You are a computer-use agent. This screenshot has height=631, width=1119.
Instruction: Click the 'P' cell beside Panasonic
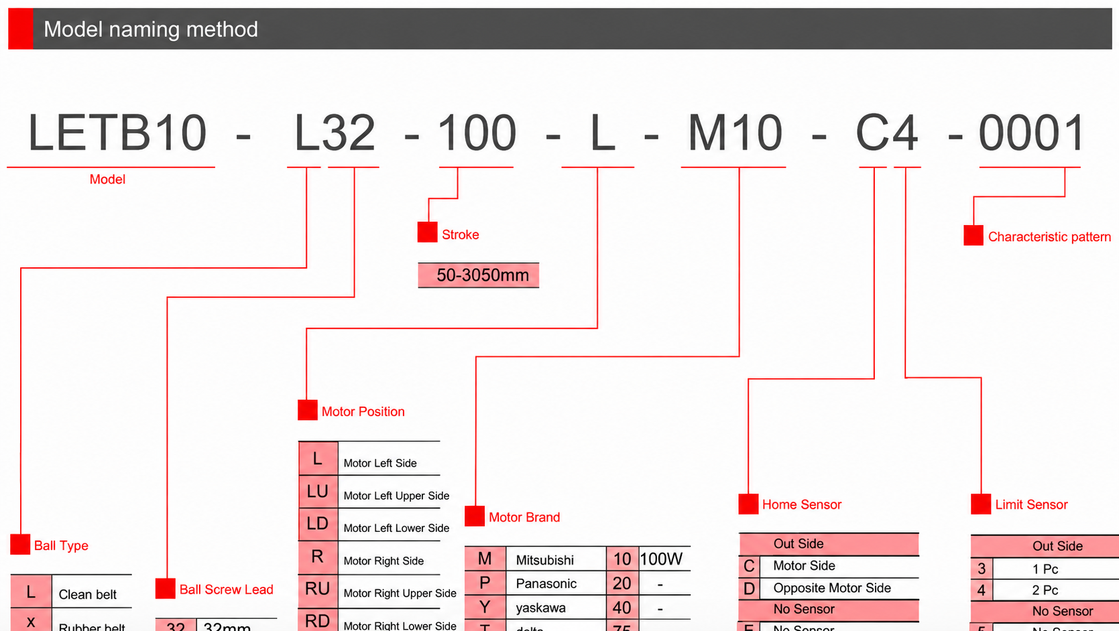click(x=485, y=583)
